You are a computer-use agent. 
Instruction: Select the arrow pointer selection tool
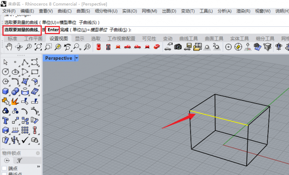pyautogui.click(x=6, y=62)
